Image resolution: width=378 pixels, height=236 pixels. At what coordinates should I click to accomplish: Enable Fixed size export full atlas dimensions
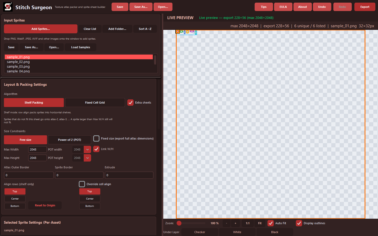point(96,138)
